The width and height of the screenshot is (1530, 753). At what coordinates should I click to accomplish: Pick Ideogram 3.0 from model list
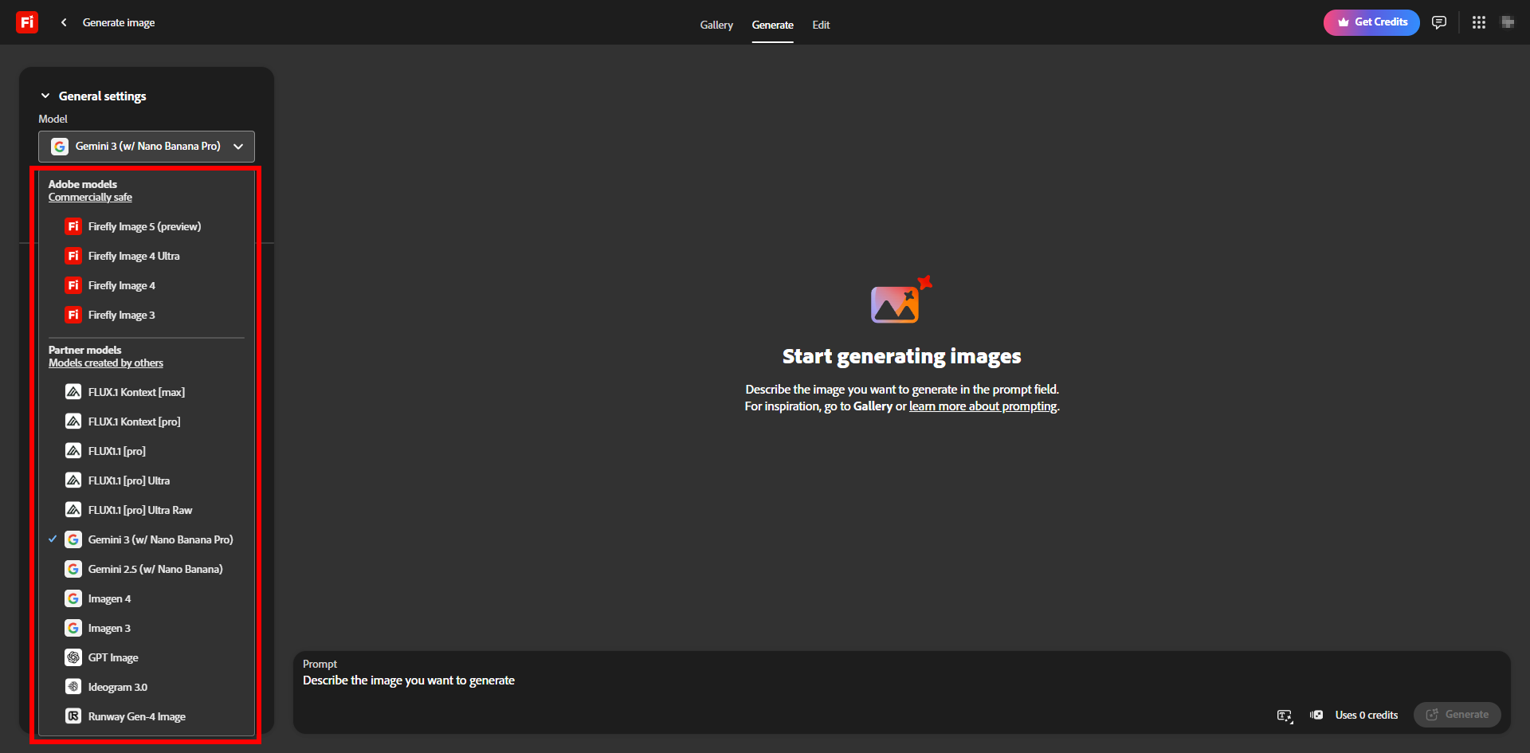pyautogui.click(x=117, y=687)
